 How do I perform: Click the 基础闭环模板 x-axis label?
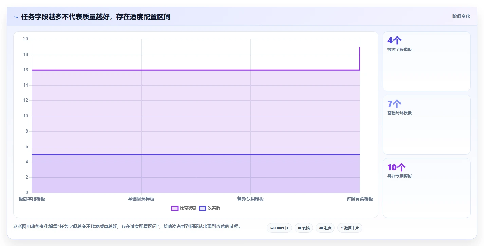(141, 199)
